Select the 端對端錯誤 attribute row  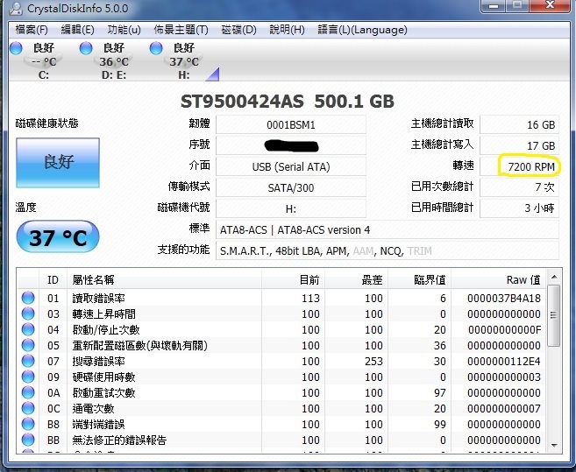(x=281, y=425)
